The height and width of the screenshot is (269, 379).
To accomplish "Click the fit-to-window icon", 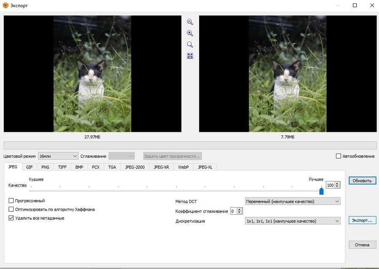I will [x=190, y=56].
